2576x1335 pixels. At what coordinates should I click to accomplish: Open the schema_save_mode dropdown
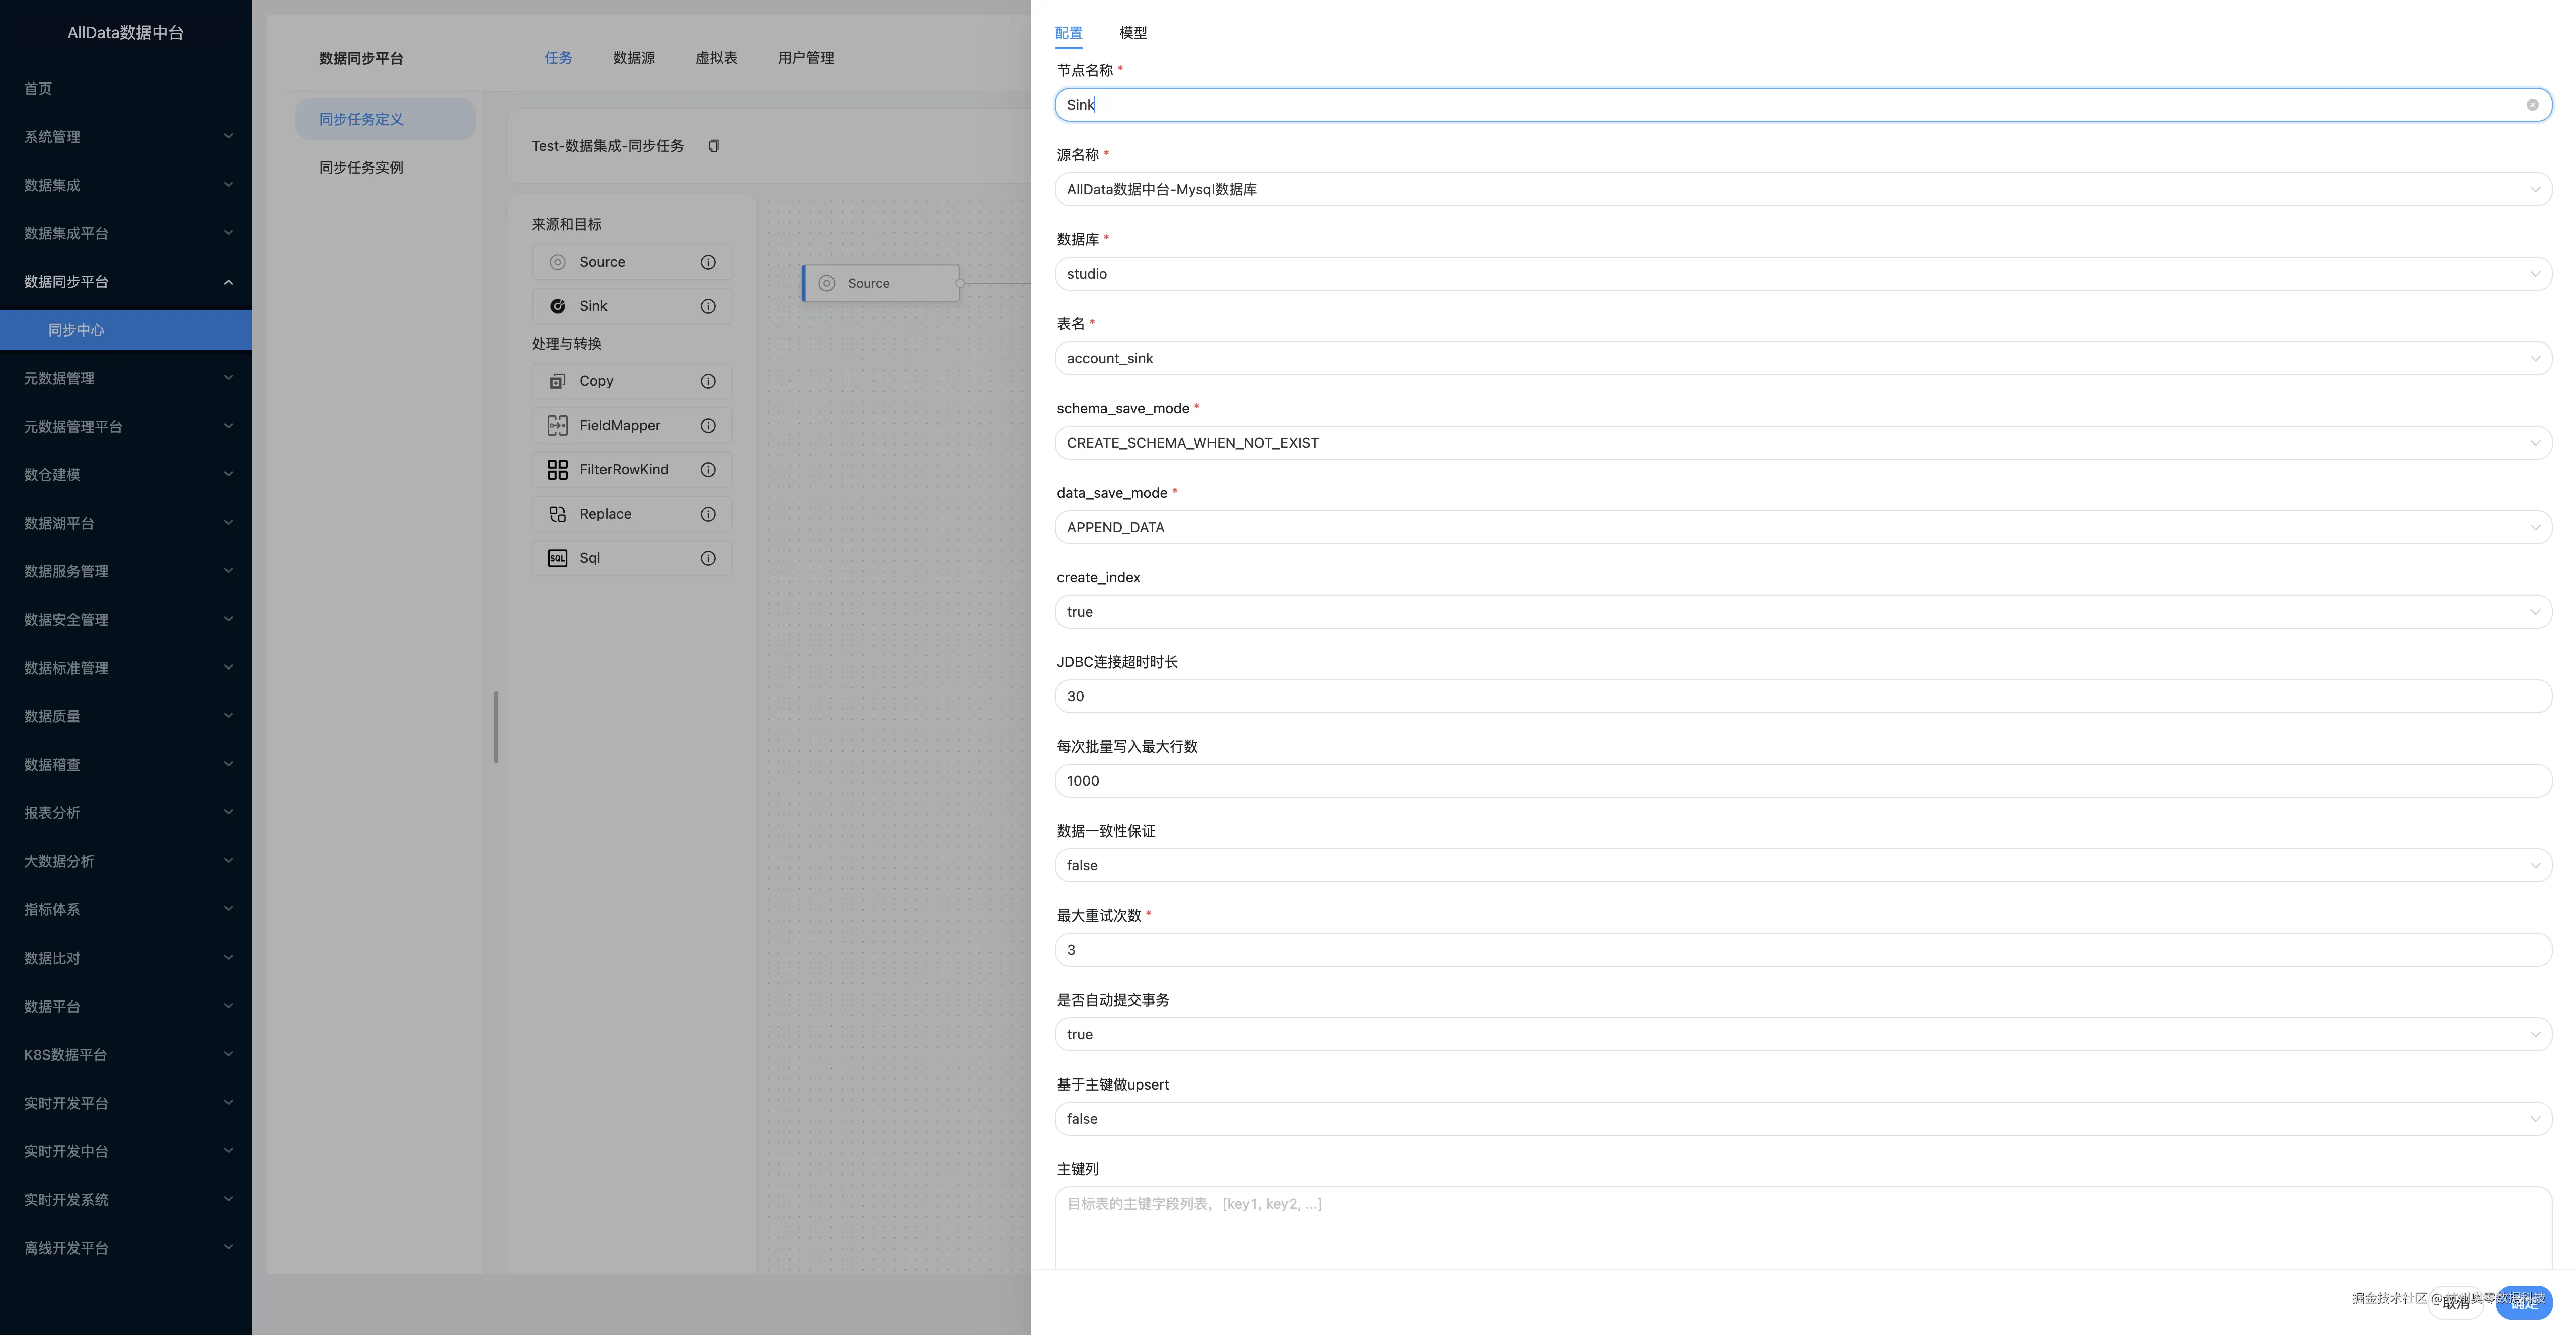pos(1802,443)
